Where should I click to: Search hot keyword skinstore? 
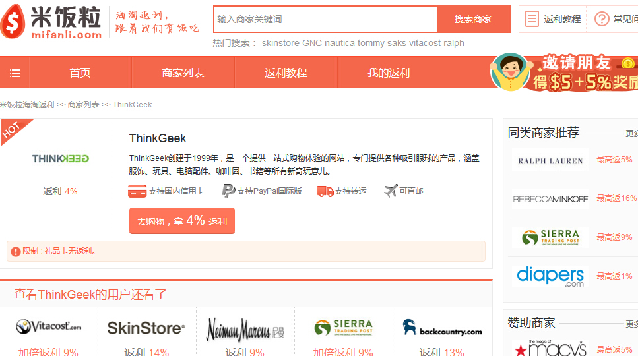click(x=280, y=43)
